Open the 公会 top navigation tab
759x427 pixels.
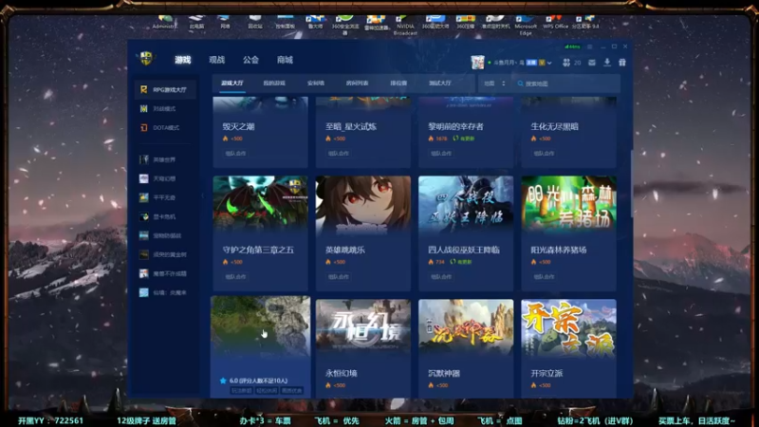pyautogui.click(x=250, y=60)
